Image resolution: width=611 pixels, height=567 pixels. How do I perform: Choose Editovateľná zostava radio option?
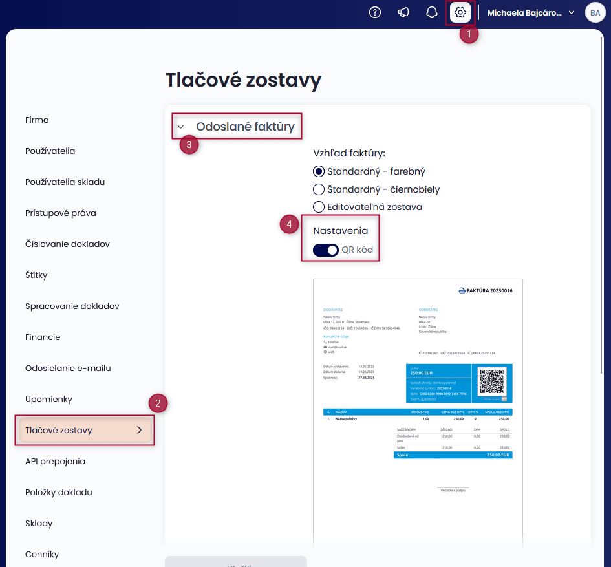[318, 207]
